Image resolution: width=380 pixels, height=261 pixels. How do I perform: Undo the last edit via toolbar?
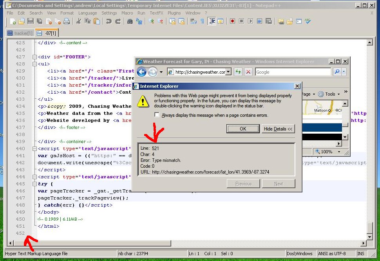[109, 21]
